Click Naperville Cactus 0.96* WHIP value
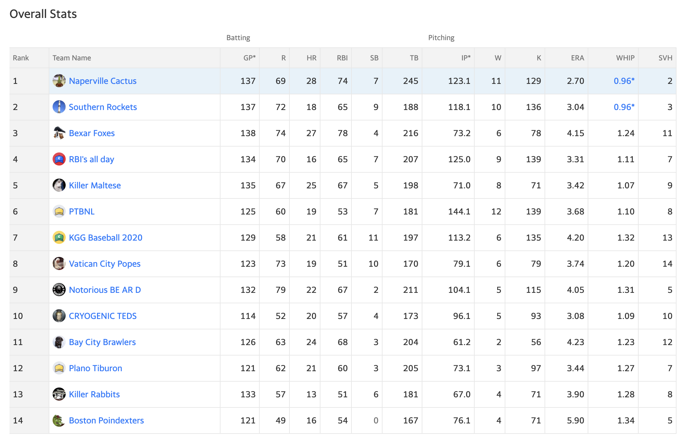The width and height of the screenshot is (686, 444). point(624,81)
